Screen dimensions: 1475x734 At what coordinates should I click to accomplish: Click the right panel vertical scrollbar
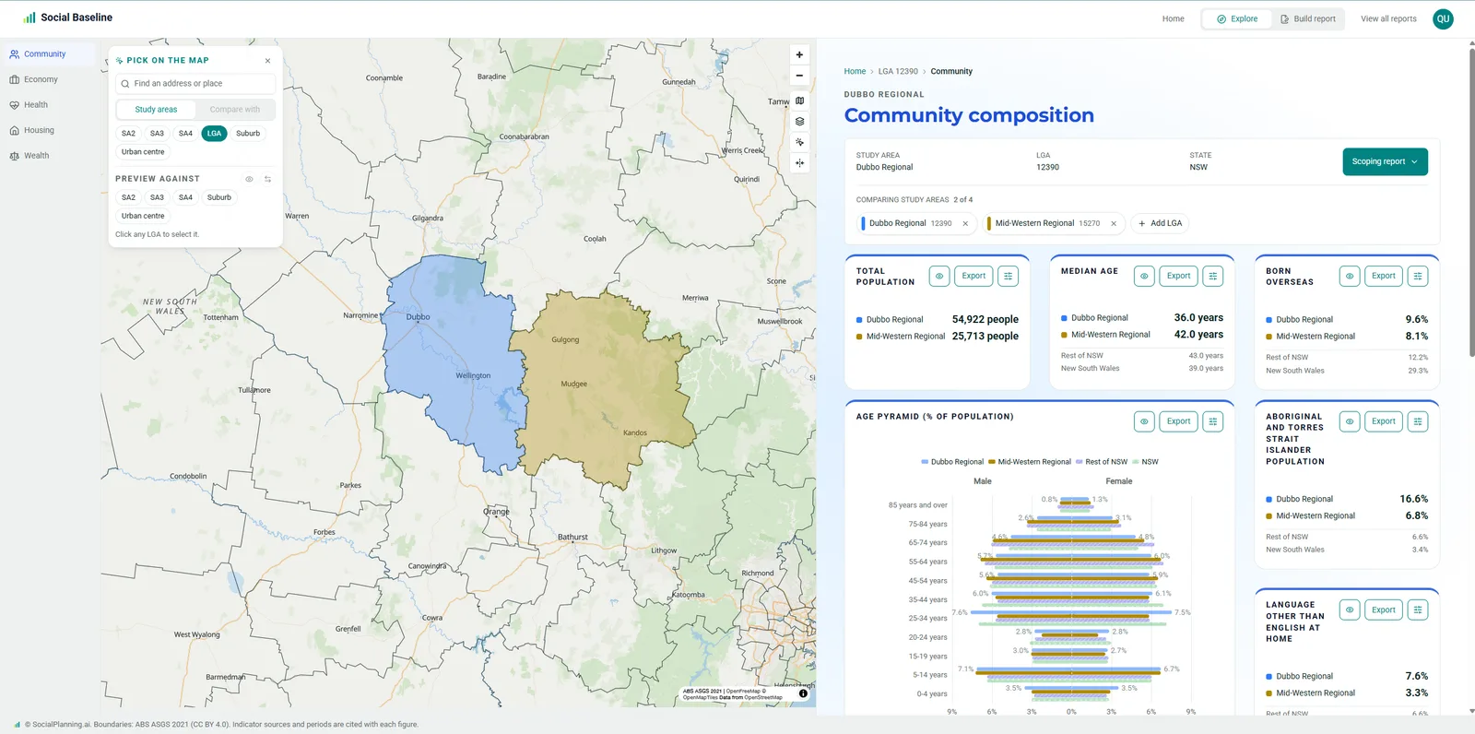(x=1471, y=203)
